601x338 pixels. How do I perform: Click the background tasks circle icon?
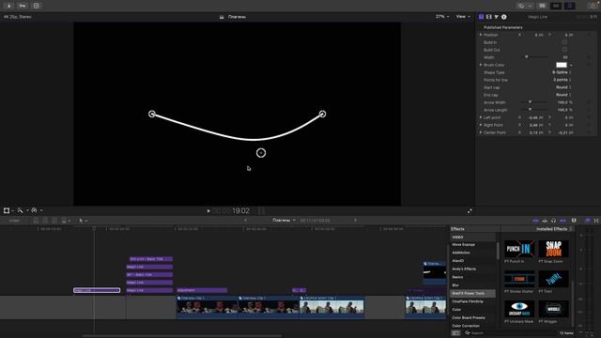click(36, 6)
